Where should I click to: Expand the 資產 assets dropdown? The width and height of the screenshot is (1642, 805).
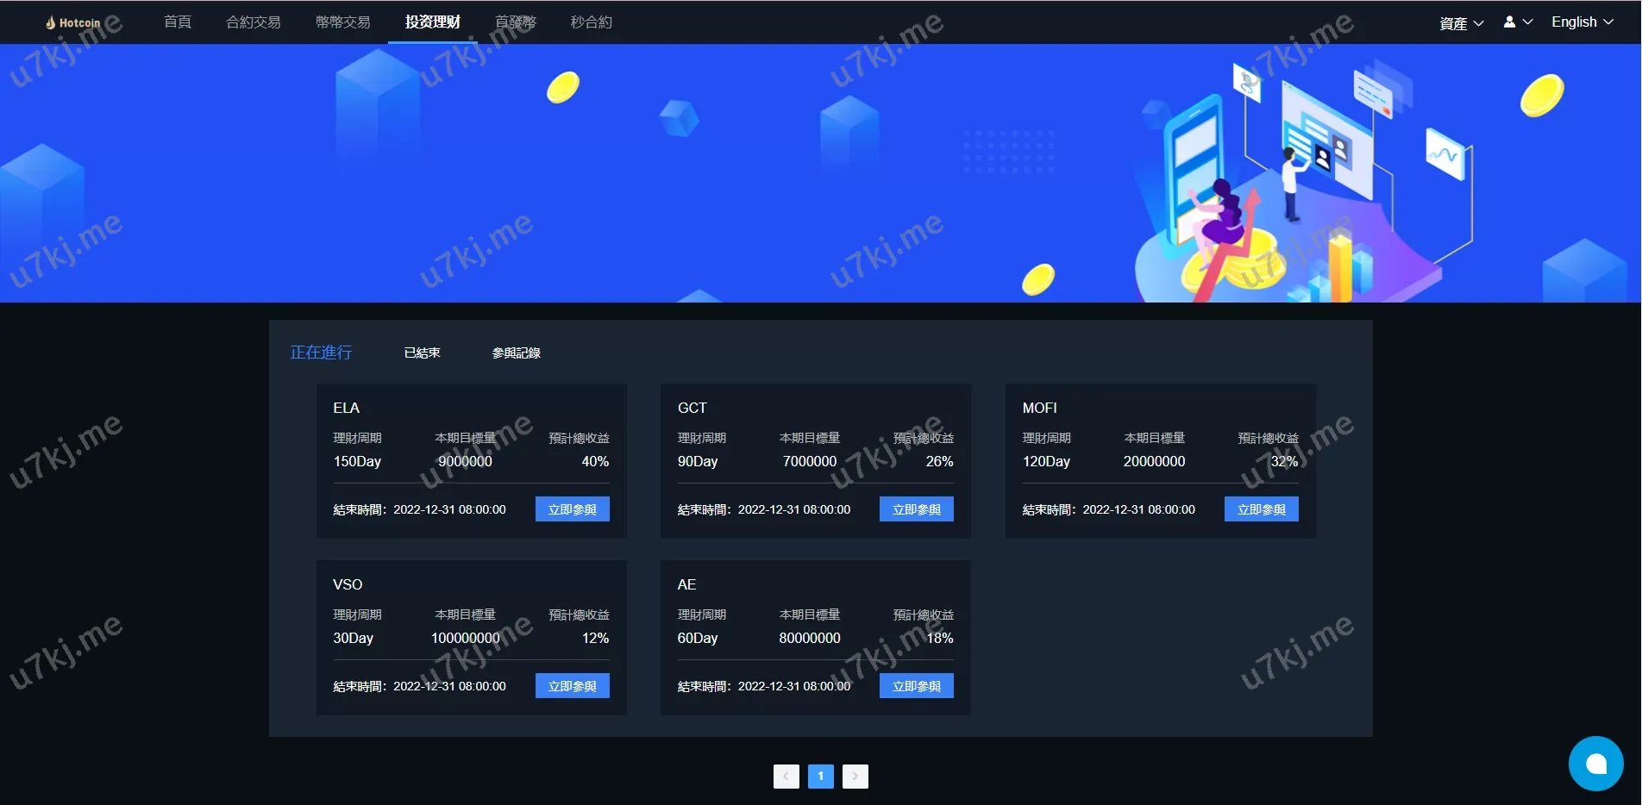click(1461, 23)
